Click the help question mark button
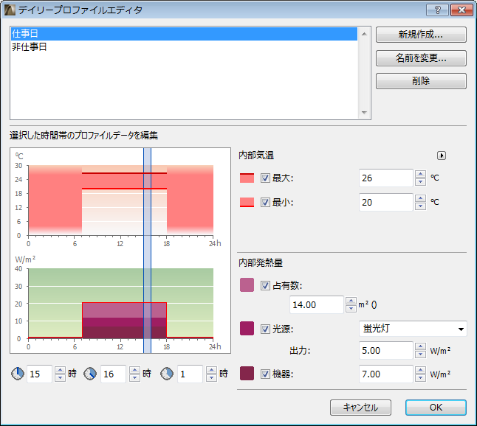This screenshot has height=426, width=477. [437, 10]
